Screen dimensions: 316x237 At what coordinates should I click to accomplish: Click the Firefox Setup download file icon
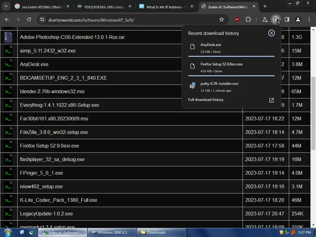(x=193, y=66)
